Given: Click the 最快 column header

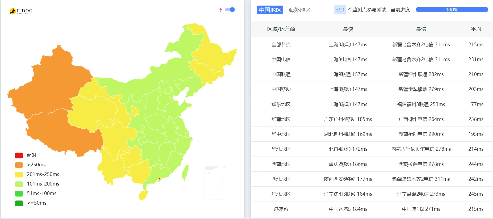Looking at the screenshot, I should [348, 29].
